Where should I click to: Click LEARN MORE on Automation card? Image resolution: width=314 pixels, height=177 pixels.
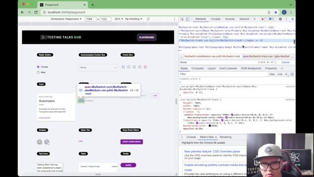point(44,118)
